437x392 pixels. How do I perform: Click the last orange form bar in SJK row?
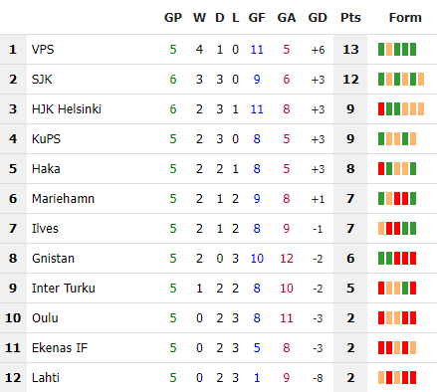tap(421, 80)
